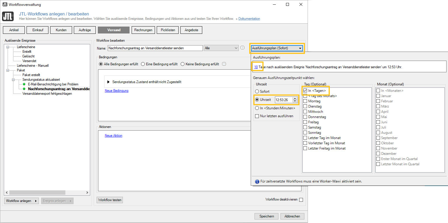The width and height of the screenshot is (448, 223).
Task: Select the Sofort radio button
Action: 257,92
